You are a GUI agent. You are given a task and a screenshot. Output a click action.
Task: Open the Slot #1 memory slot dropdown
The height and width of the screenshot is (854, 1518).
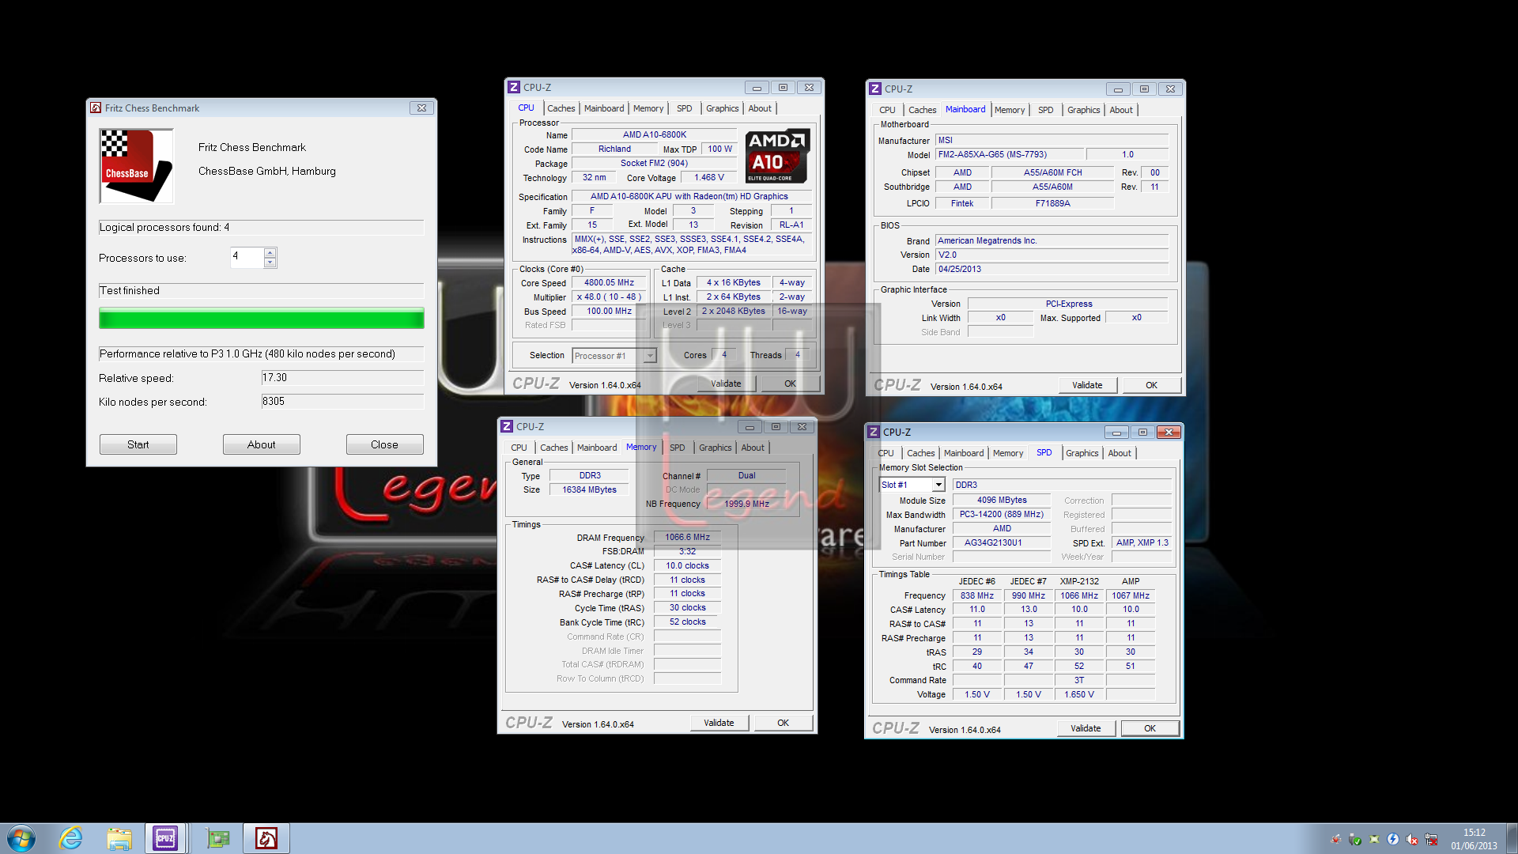(x=938, y=485)
